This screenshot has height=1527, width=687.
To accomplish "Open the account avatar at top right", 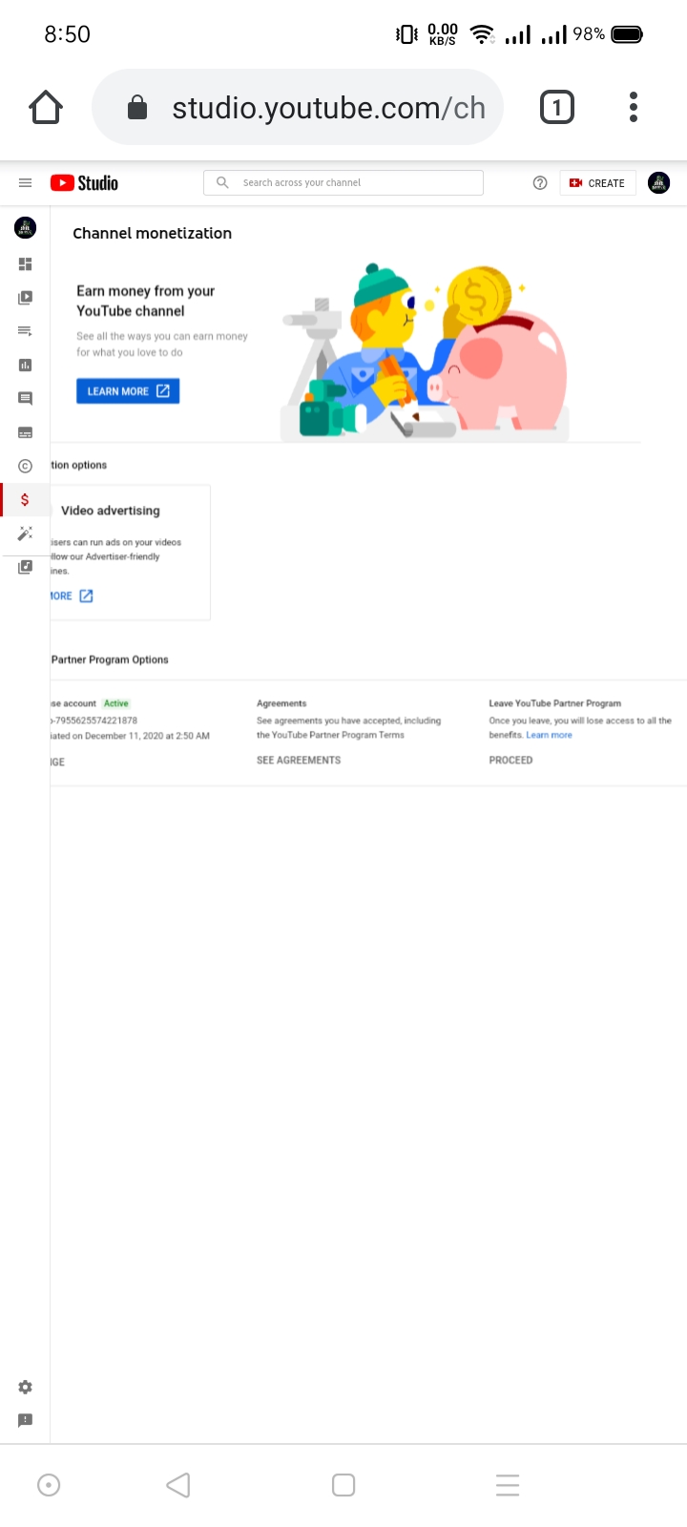I will (x=658, y=183).
